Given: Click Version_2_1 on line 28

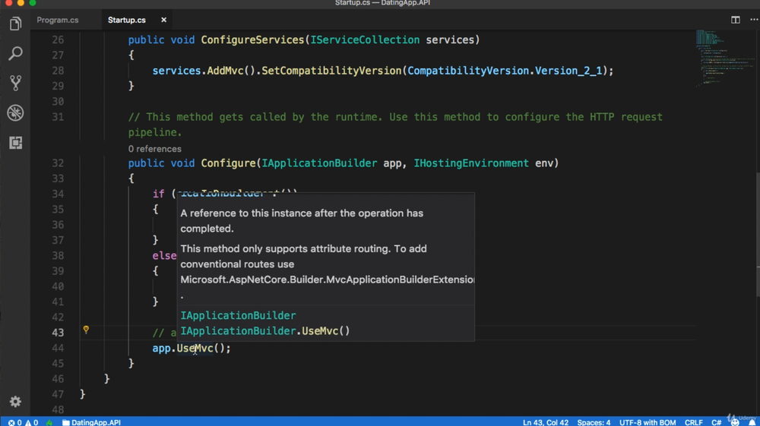Looking at the screenshot, I should click(568, 71).
